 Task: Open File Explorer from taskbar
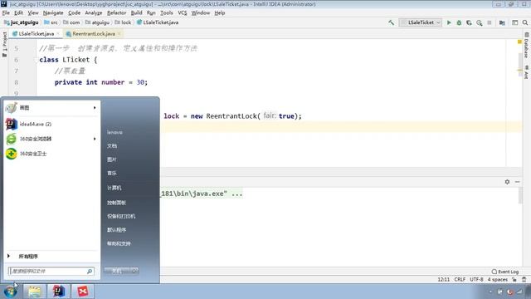(x=34, y=292)
